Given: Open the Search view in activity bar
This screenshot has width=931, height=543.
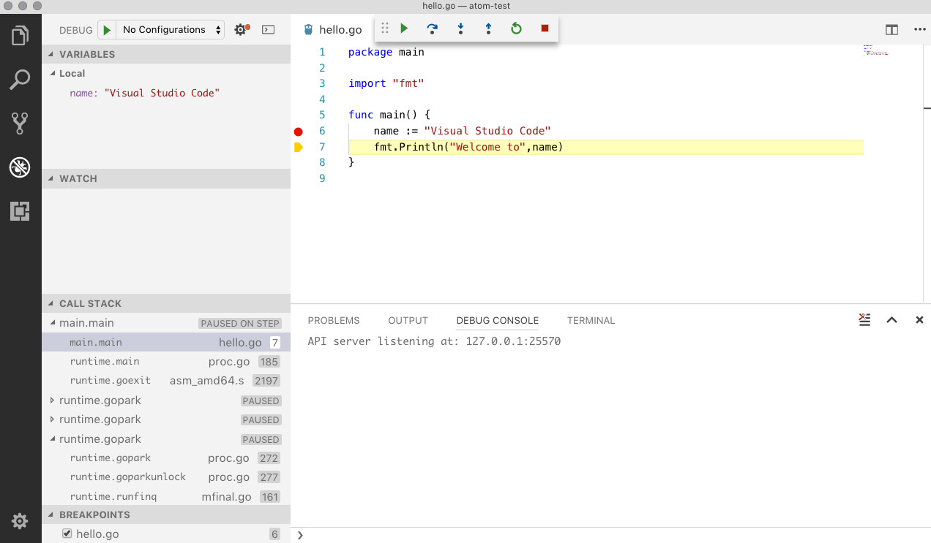Looking at the screenshot, I should tap(20, 80).
